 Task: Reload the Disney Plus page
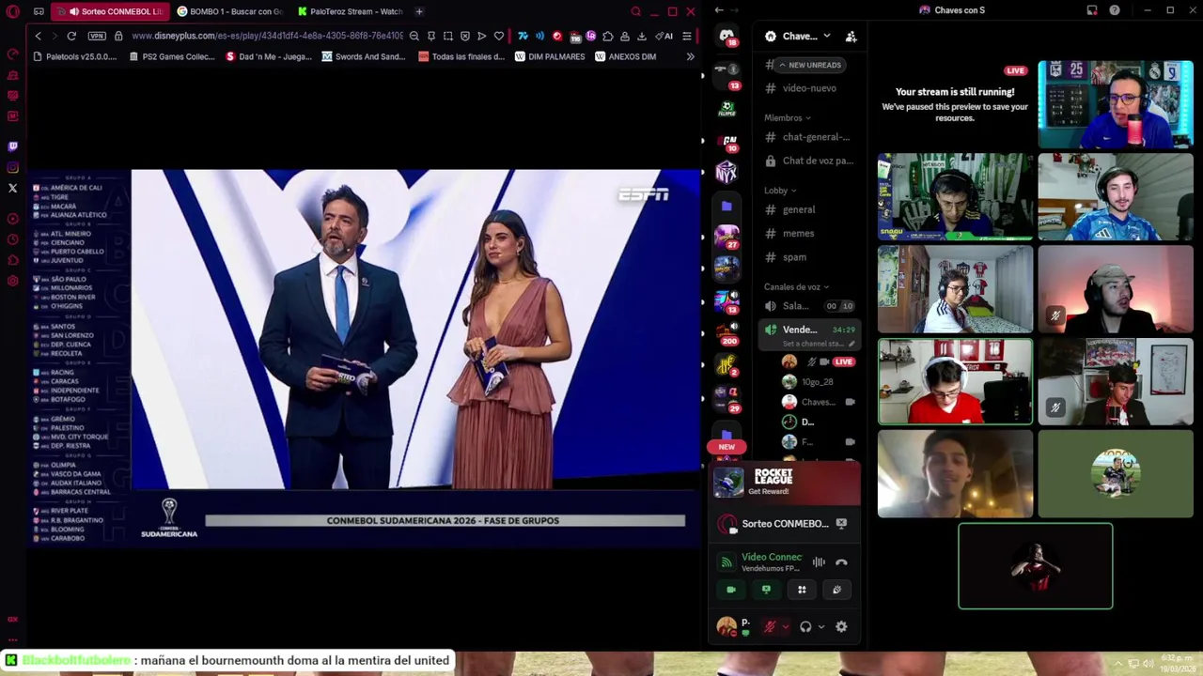click(71, 36)
